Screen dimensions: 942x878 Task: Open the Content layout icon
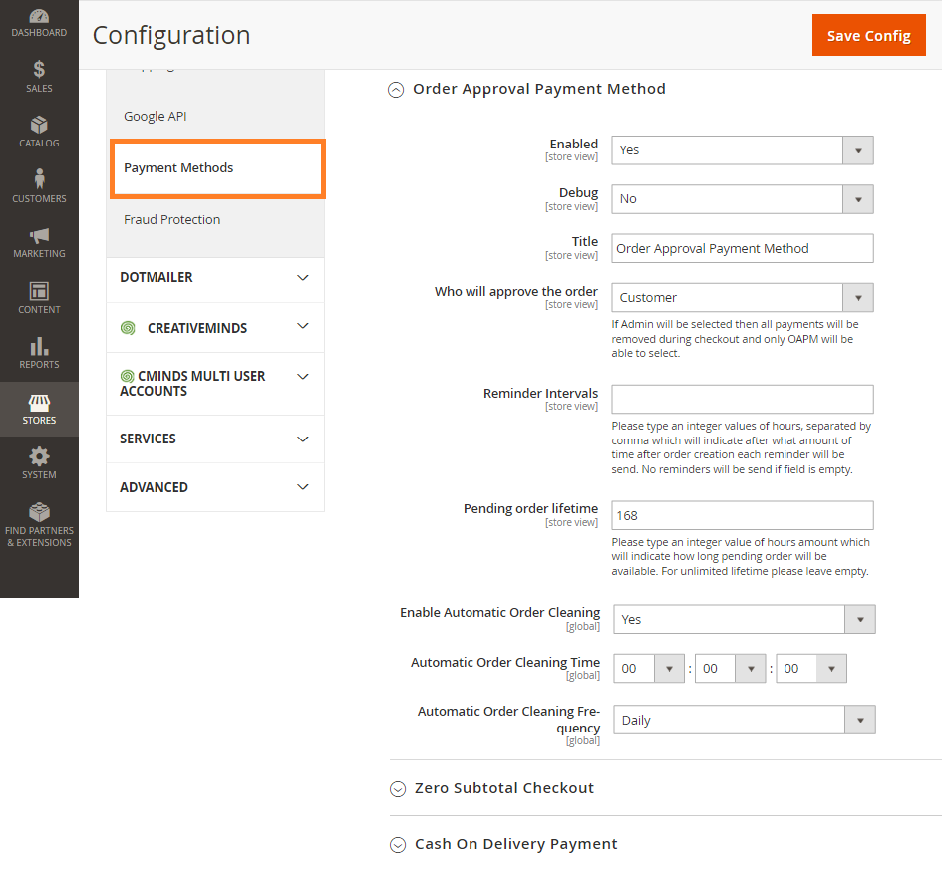[39, 291]
